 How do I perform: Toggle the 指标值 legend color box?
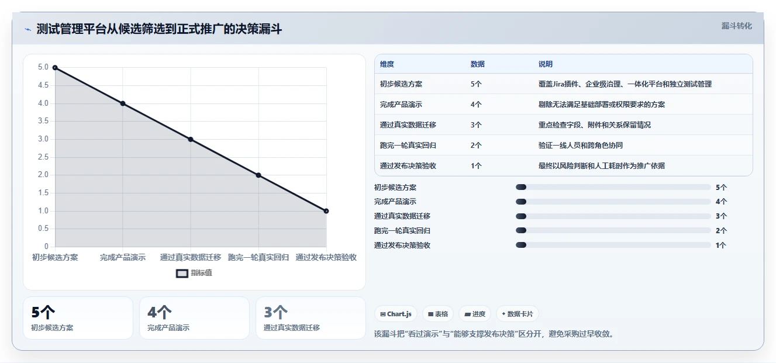[x=182, y=273]
